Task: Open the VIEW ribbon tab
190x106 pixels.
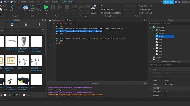Action: 47,2
